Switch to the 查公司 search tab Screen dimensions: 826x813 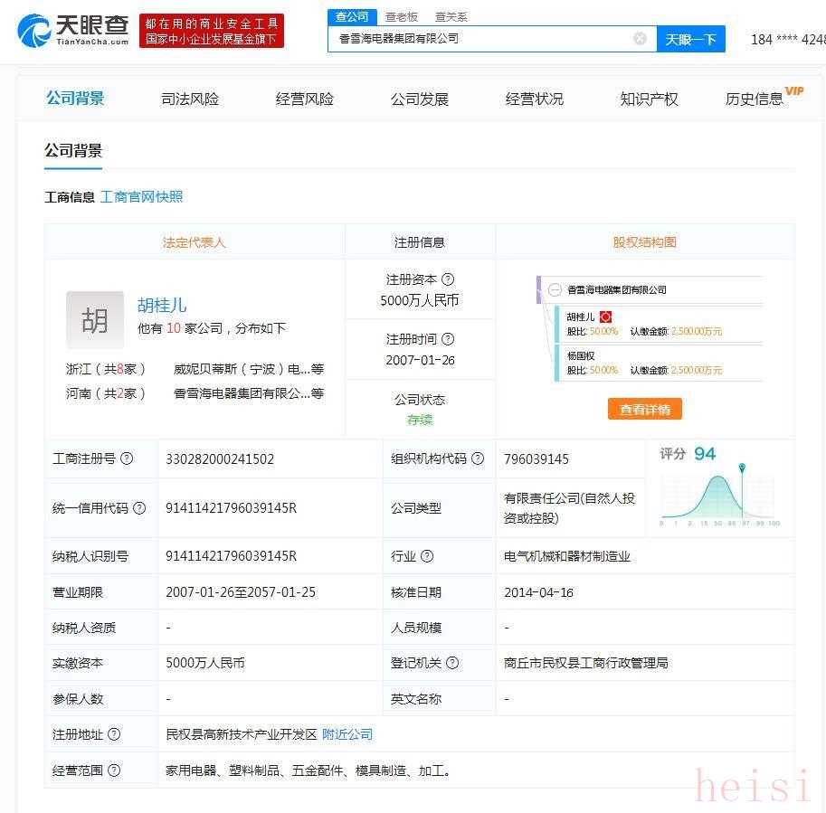(352, 17)
